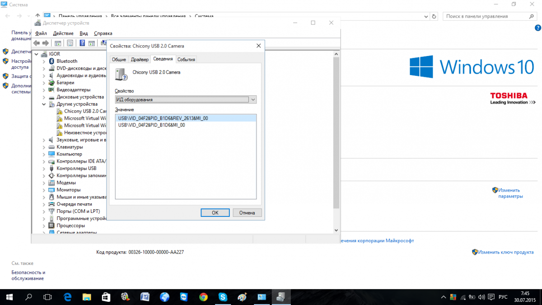Click the Back arrow in Device Manager toolbar

click(37, 43)
